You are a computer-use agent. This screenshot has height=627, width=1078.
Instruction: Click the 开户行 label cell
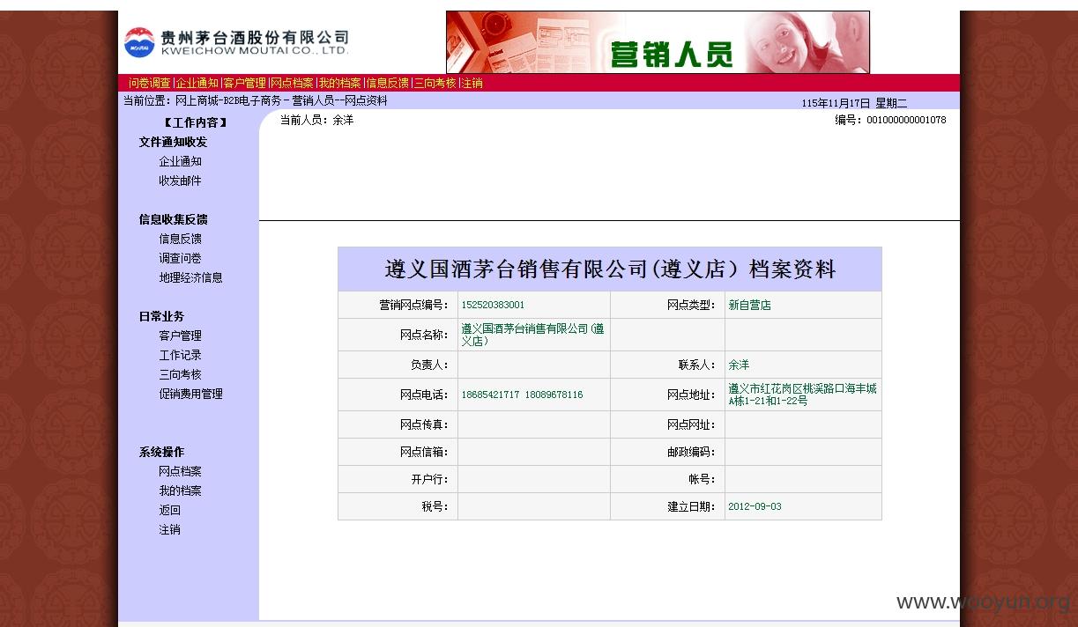point(398,479)
